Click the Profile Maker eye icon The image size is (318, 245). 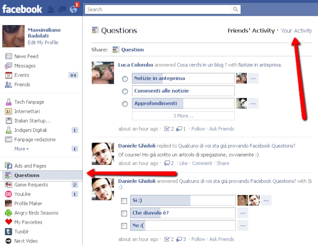tap(9, 203)
